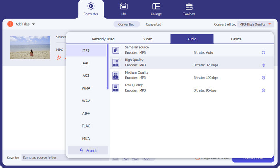Switch to the Device format tab
Image resolution: width=280 pixels, height=168 pixels.
point(236,39)
